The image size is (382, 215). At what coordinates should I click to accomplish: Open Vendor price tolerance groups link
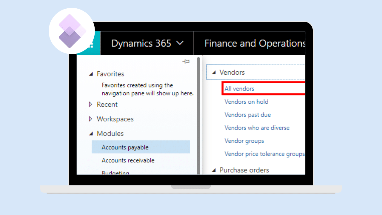tap(264, 154)
